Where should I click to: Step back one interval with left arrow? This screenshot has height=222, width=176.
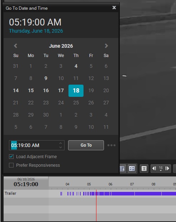click(154, 169)
